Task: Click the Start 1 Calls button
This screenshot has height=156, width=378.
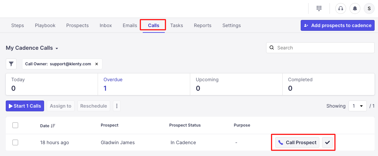Action: coord(25,106)
